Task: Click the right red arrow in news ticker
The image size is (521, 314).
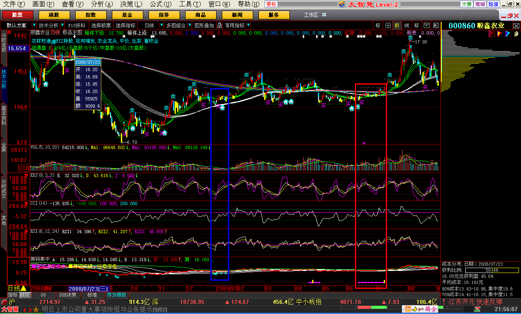Action: 30,310
